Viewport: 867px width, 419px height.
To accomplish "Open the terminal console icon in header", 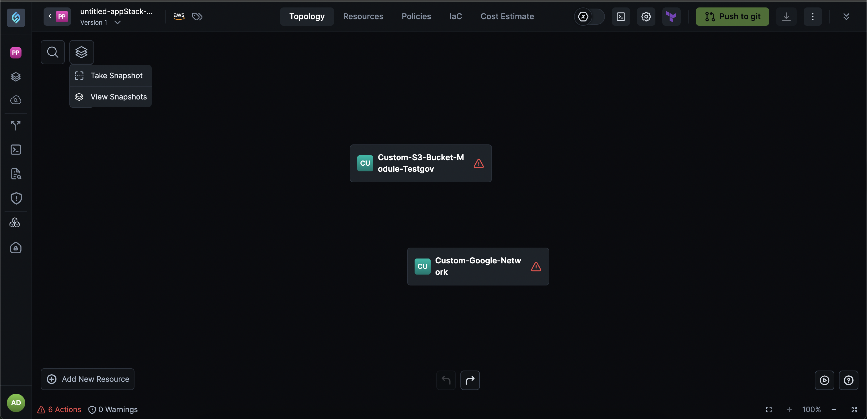I will click(621, 17).
